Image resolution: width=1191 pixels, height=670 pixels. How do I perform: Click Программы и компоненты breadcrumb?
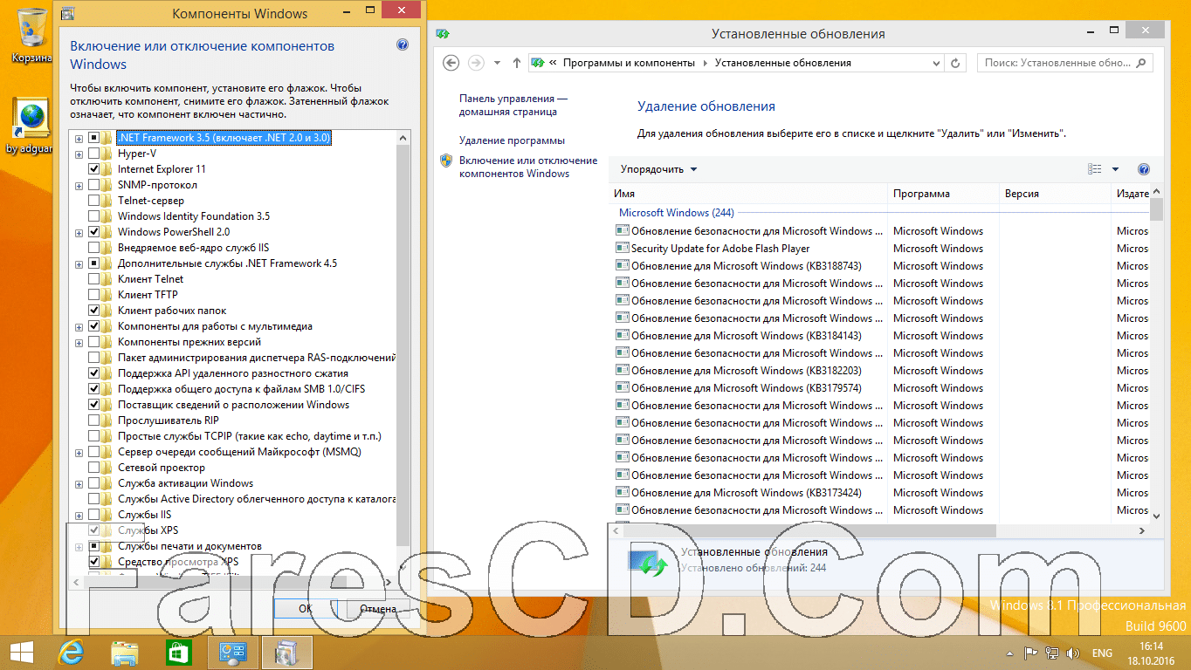(629, 63)
